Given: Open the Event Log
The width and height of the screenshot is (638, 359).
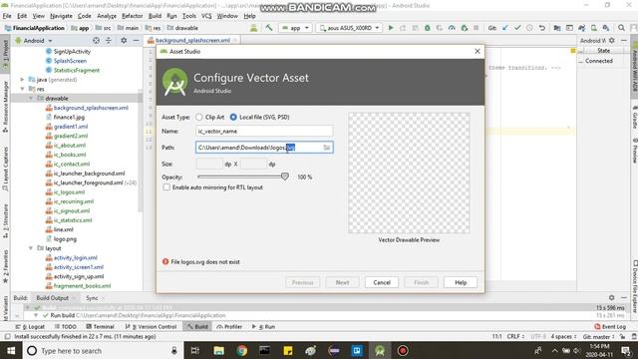Looking at the screenshot, I should click(610, 326).
